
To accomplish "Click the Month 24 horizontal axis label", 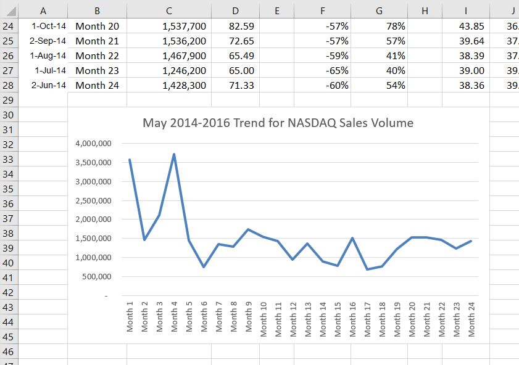I will pyautogui.click(x=471, y=319).
